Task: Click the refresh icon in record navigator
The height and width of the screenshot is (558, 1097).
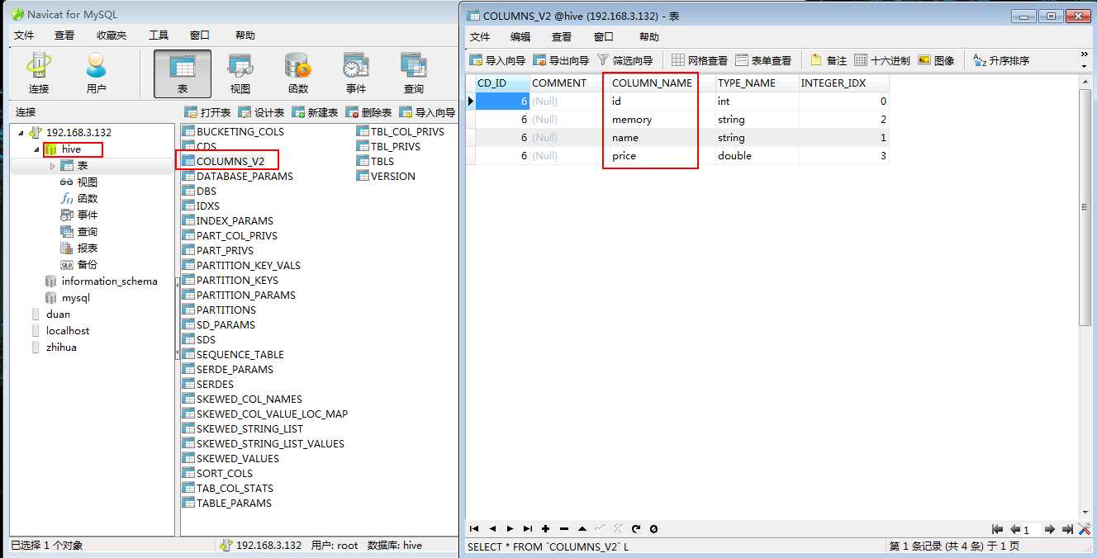Action: coord(636,528)
